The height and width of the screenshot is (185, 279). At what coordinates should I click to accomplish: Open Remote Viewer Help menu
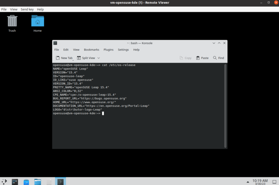point(40,9)
